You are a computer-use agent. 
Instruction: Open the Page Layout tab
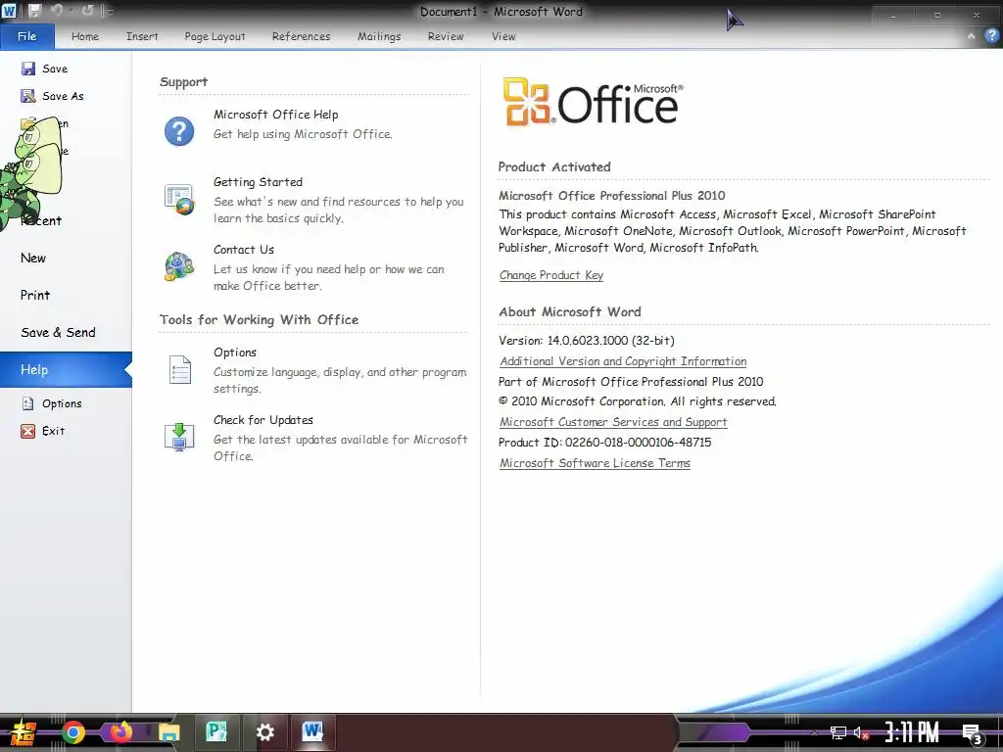point(215,36)
